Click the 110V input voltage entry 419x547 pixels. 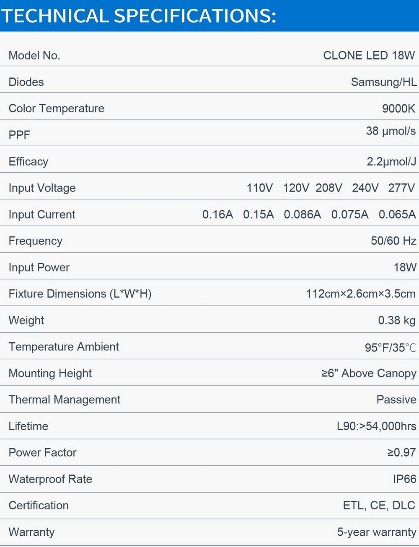pos(259,188)
